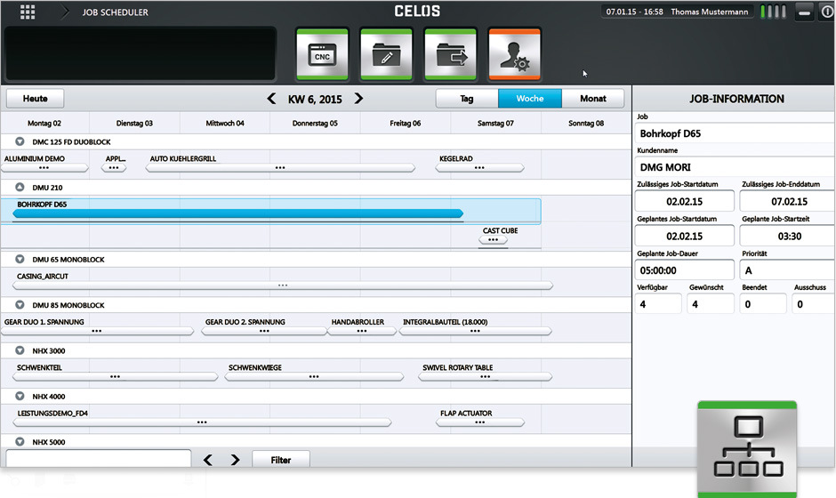This screenshot has width=836, height=498.
Task: Select the LEISTUNGSDEMO_FD4 job bar
Action: pyautogui.click(x=202, y=422)
